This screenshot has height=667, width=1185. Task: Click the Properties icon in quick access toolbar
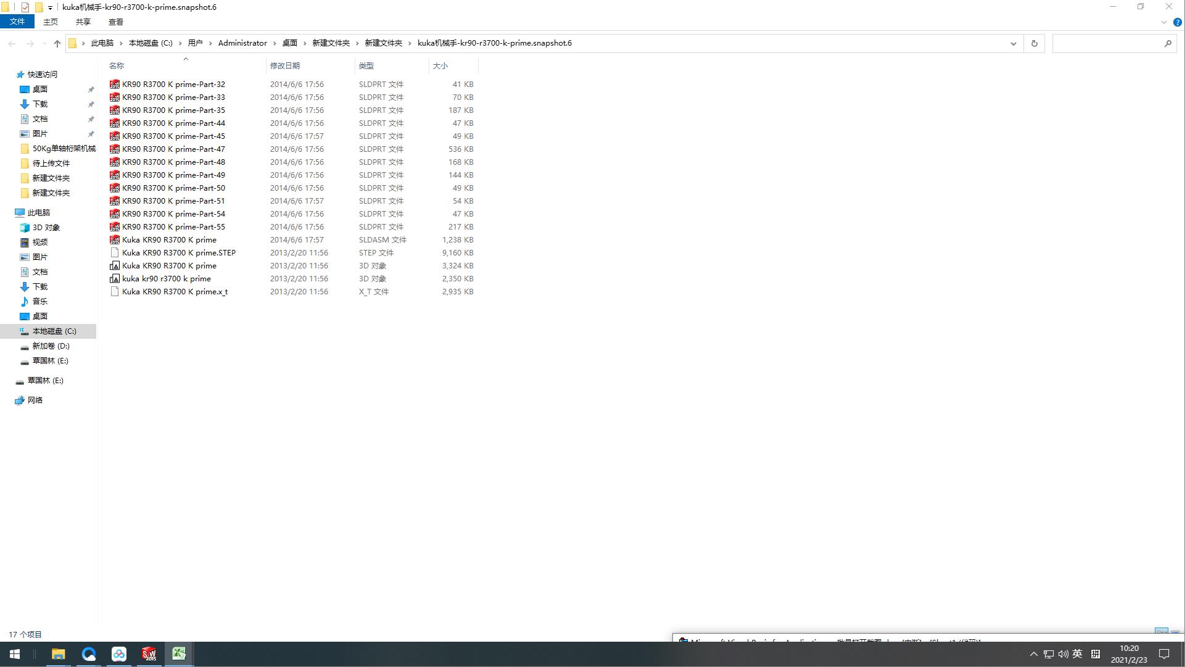point(25,7)
